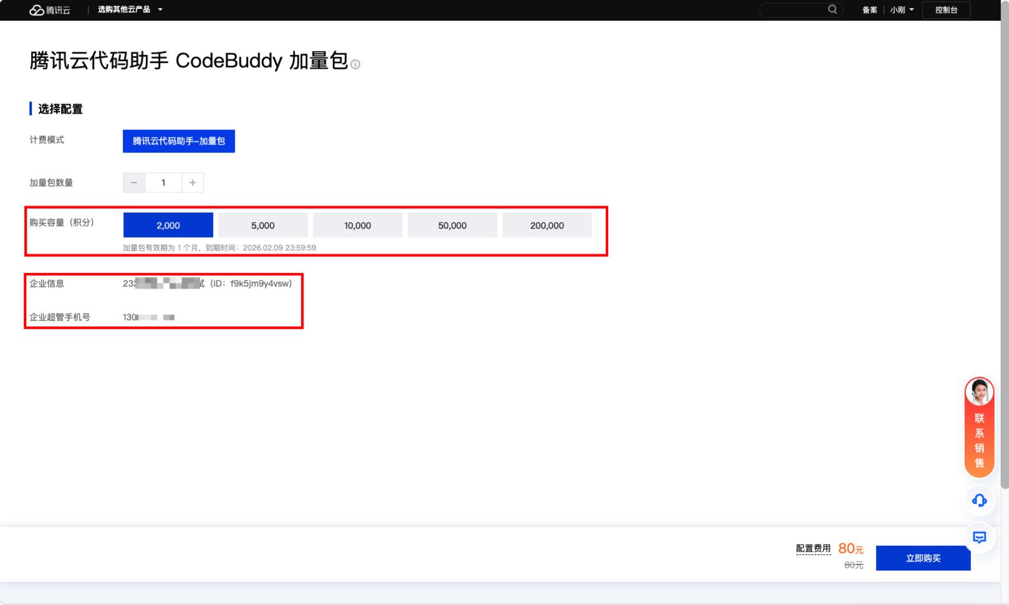1009x605 pixels.
Task: Open the headset customer support icon
Action: click(x=979, y=500)
